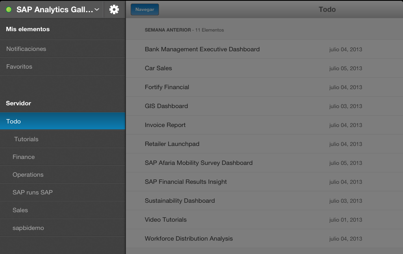Open the GIS Dashboard item

[x=166, y=106]
